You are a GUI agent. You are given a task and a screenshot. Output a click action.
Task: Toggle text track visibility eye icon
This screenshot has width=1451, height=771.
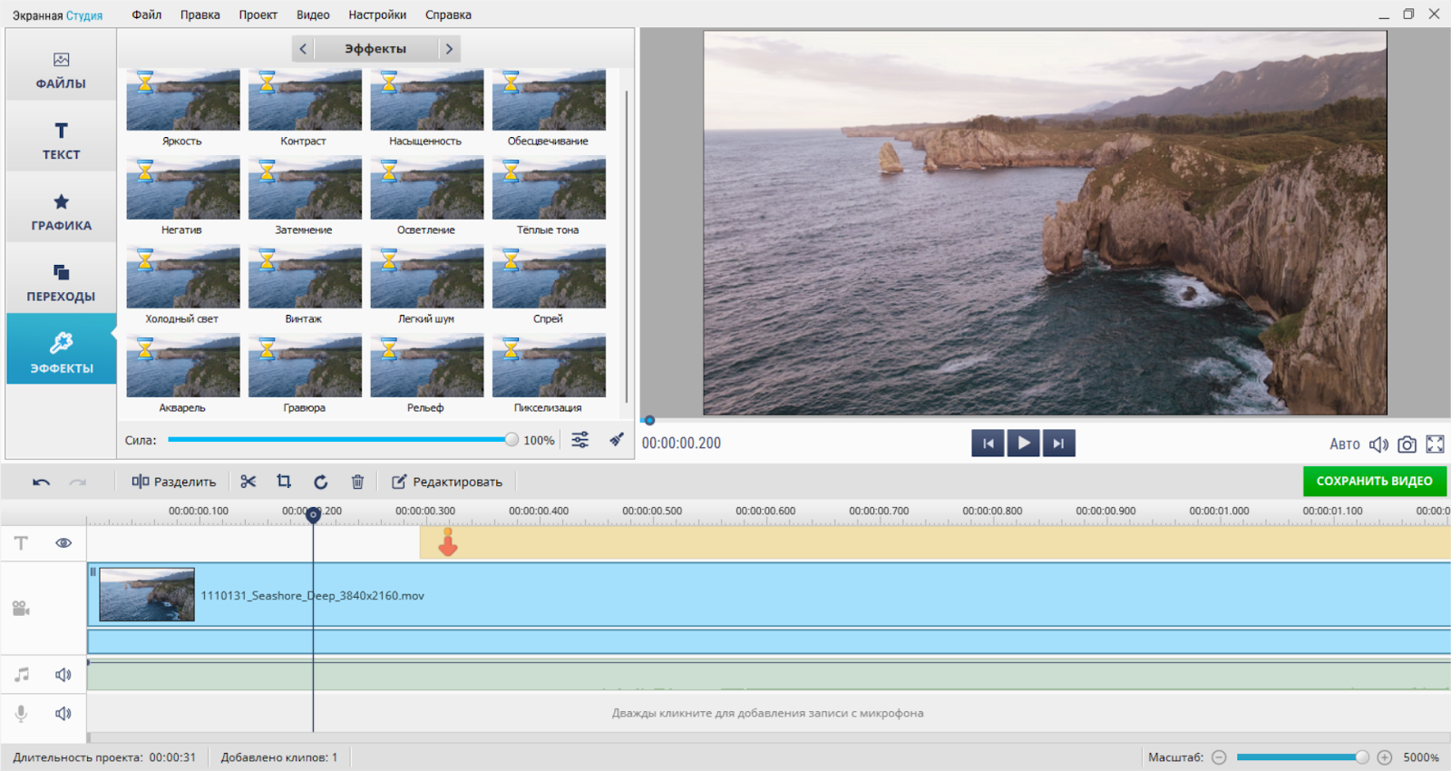click(x=63, y=542)
